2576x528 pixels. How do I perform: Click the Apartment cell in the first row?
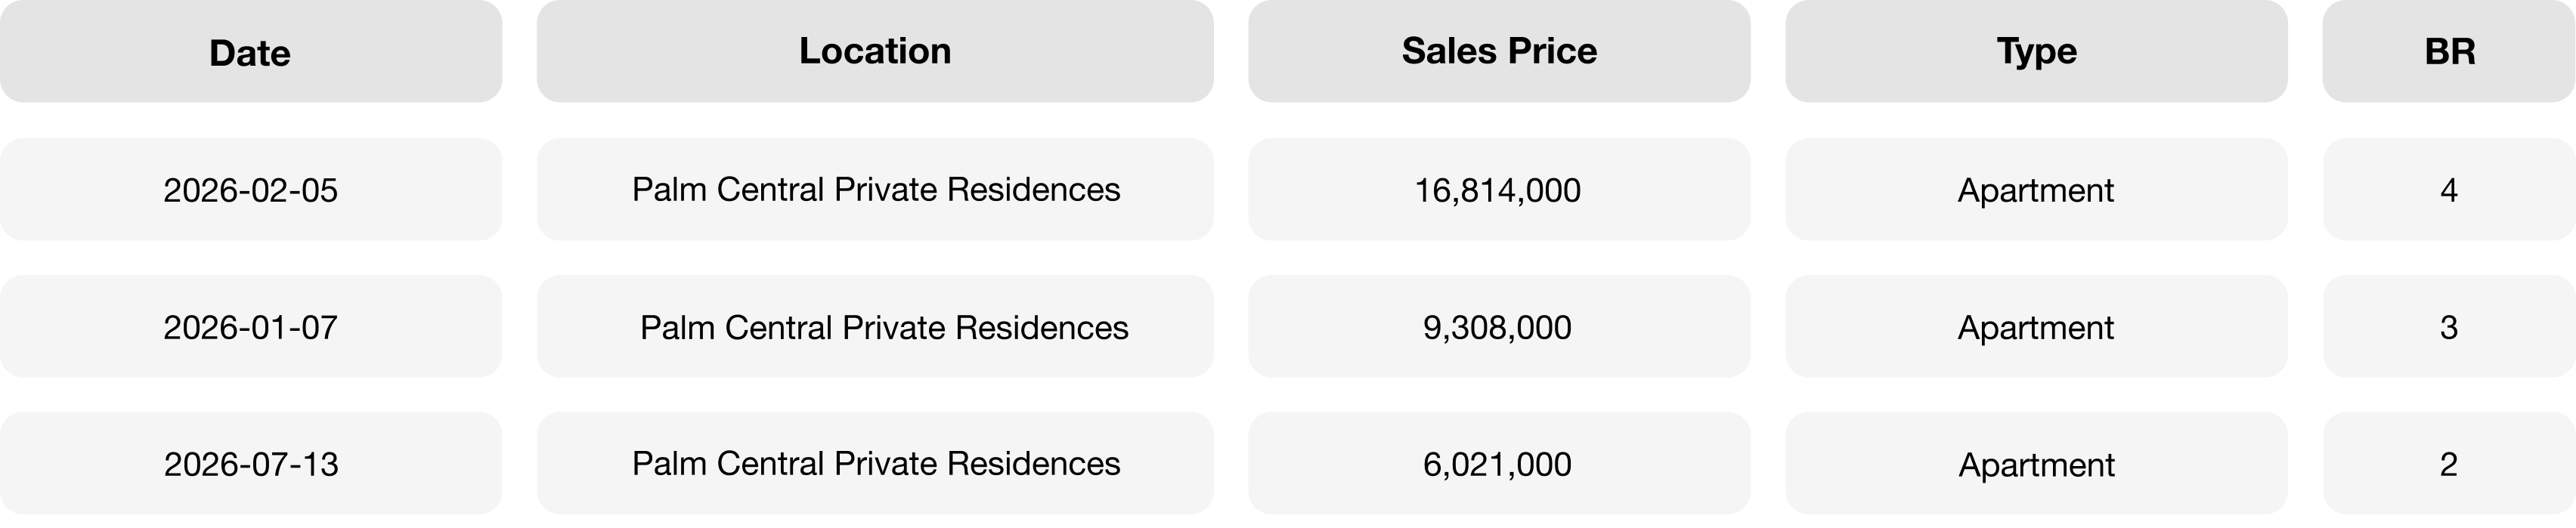tap(2036, 189)
